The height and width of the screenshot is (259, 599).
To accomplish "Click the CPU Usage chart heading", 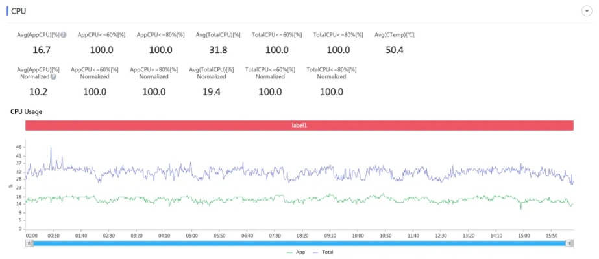I will tap(26, 111).
